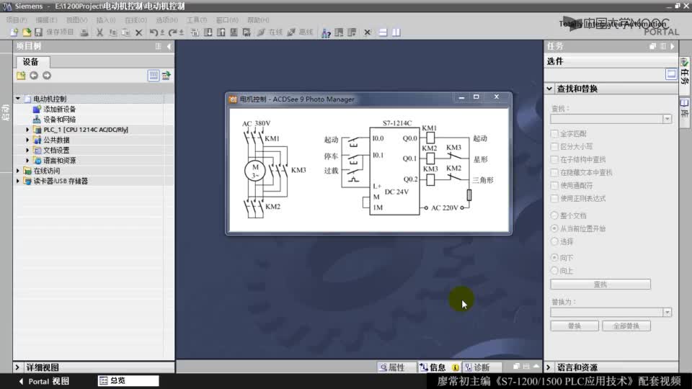Open the 编辑(E) menu
The image size is (692, 389).
[x=46, y=20]
